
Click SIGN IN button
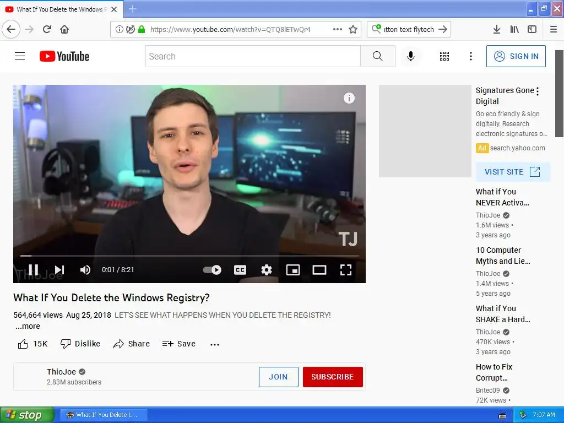(516, 56)
